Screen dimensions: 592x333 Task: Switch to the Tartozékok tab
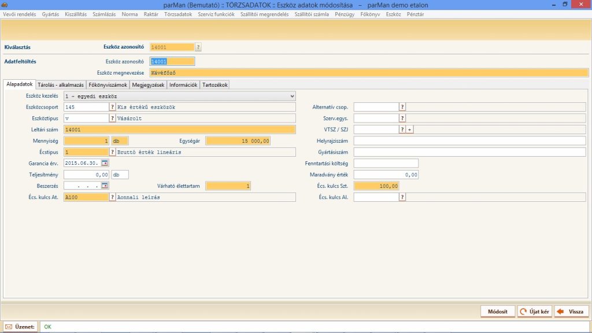pyautogui.click(x=215, y=85)
